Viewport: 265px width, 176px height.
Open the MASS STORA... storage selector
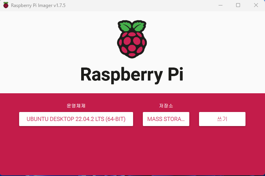coord(166,119)
